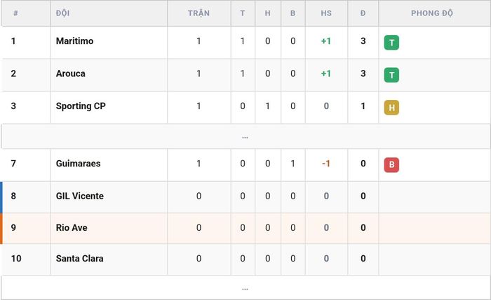Click the Đ points column header
The image size is (491, 300).
pos(363,13)
